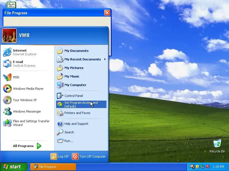
Task: Open Printers and Faxes icon
Action: pos(60,113)
